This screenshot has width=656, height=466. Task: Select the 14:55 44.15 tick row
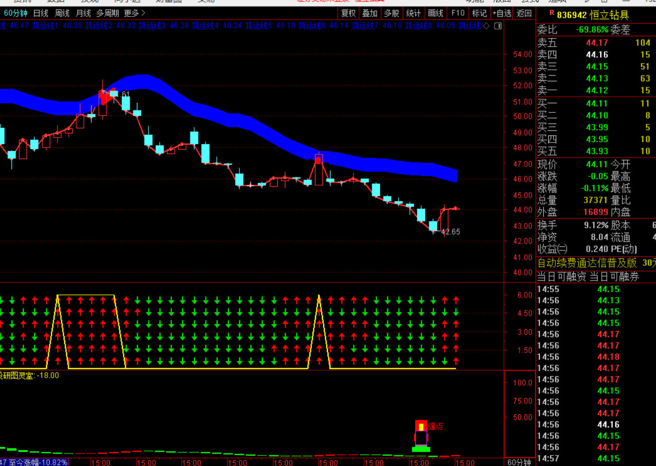point(596,289)
